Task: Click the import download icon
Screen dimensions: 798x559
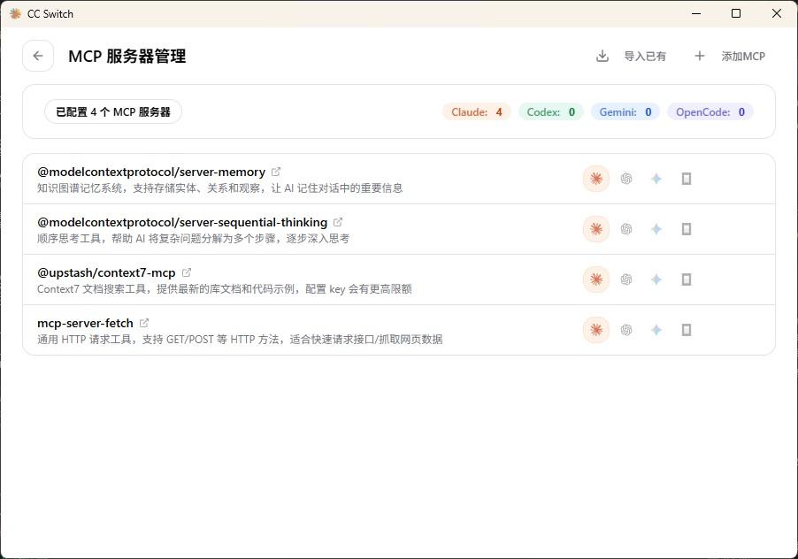Action: pos(602,56)
